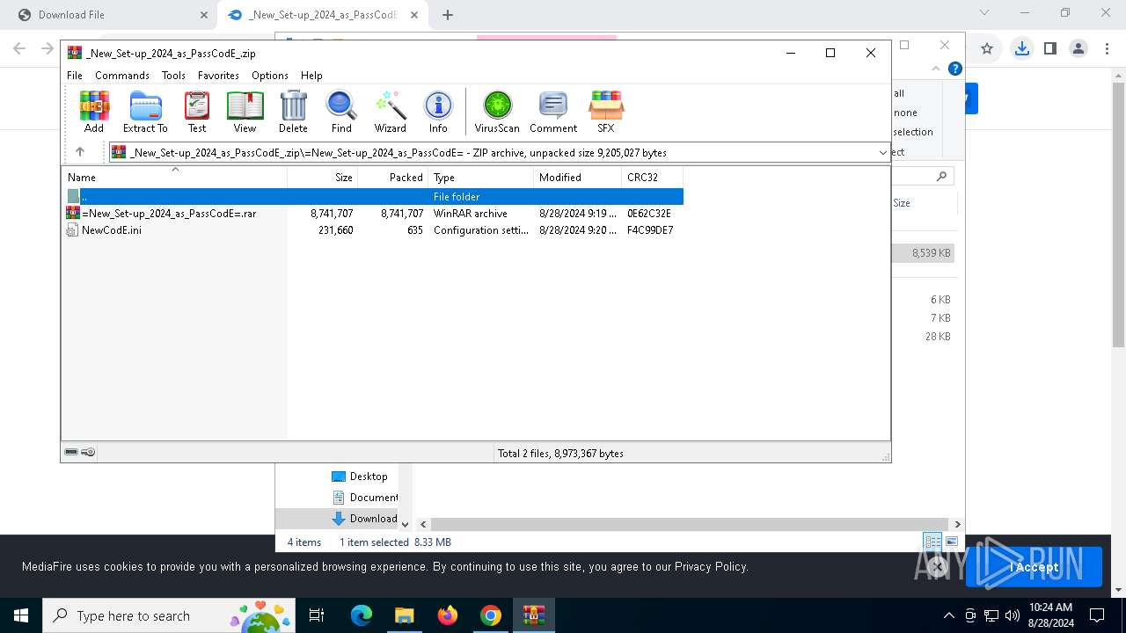The width and height of the screenshot is (1126, 633).
Task: Switch to Chrome on the taskbar
Action: [491, 615]
